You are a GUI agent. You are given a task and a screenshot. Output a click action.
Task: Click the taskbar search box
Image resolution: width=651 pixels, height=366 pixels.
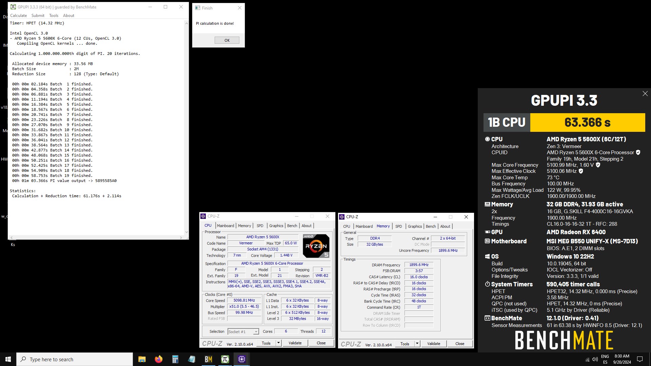[75, 359]
